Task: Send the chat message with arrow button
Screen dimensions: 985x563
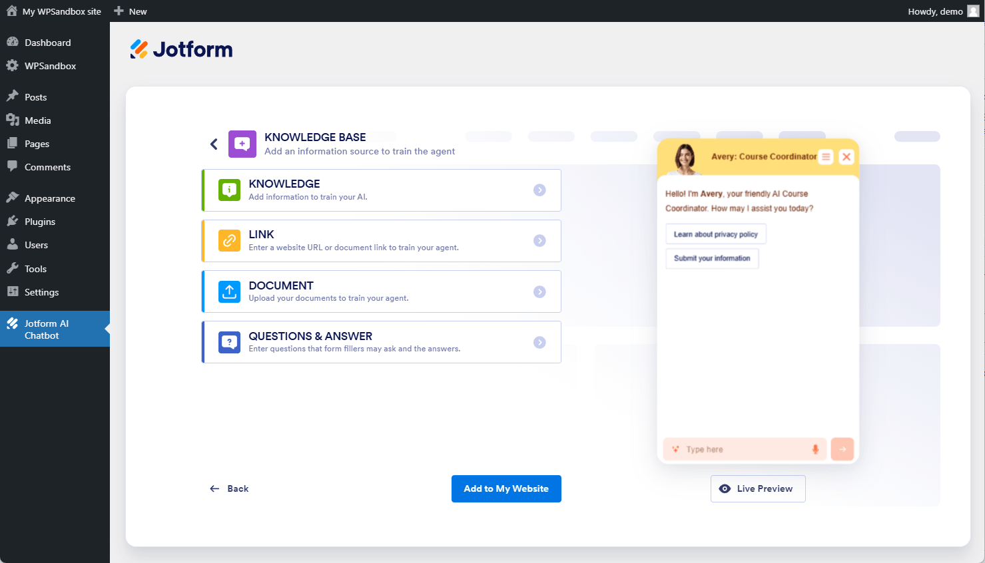Action: 842,449
